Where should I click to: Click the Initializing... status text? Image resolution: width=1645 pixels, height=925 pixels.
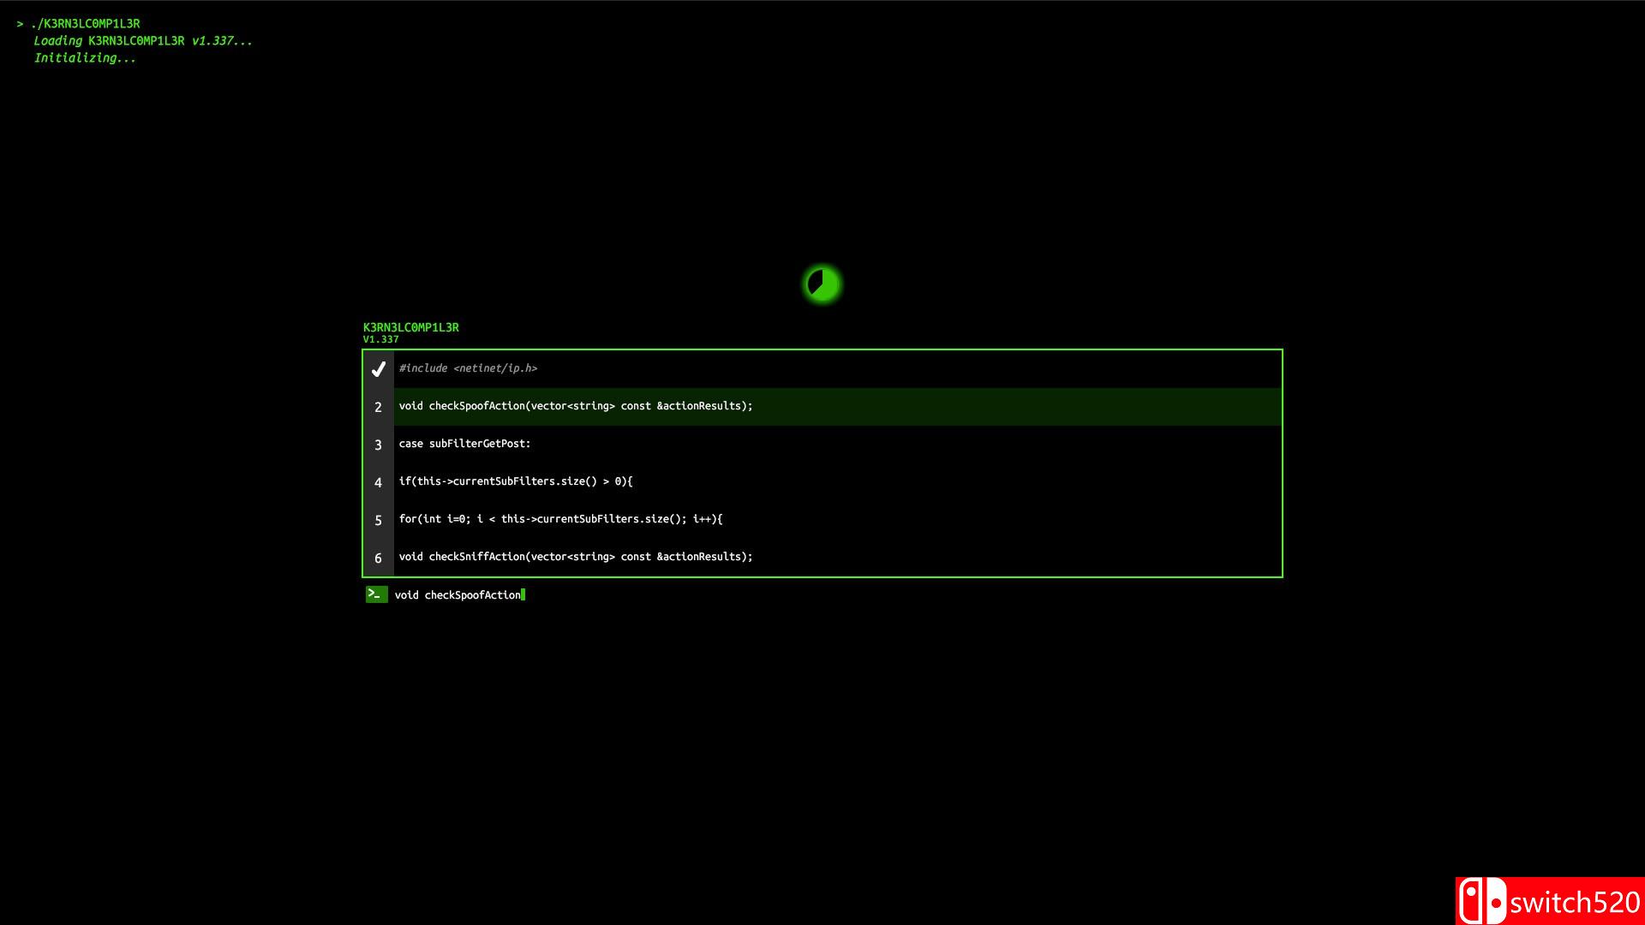coord(85,58)
